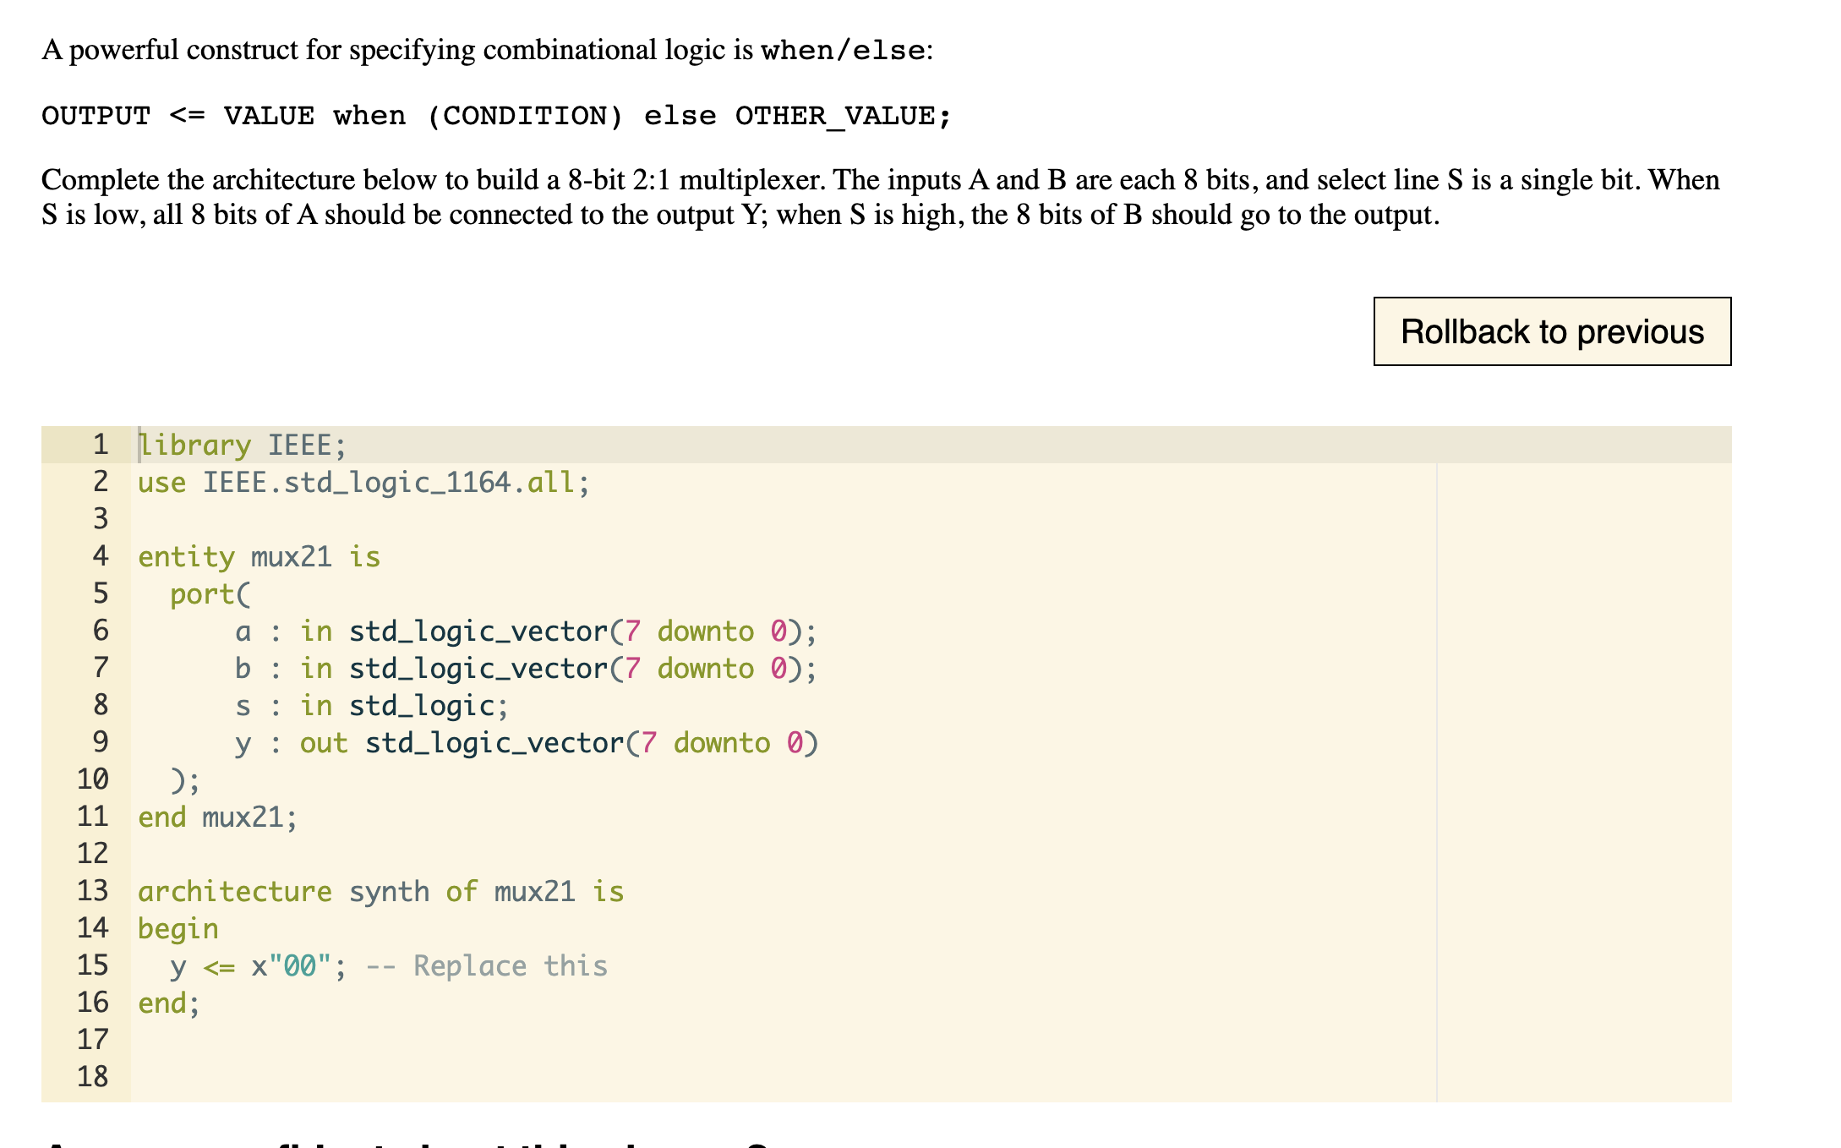1841x1148 pixels.
Task: Click the "Replace this" comment text
Action: pos(509,965)
